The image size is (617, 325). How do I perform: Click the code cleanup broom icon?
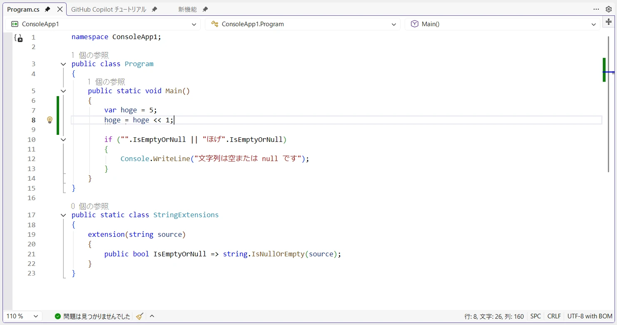point(139,316)
